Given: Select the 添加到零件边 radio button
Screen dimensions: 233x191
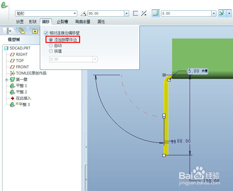Looking at the screenshot, I should tap(51, 40).
